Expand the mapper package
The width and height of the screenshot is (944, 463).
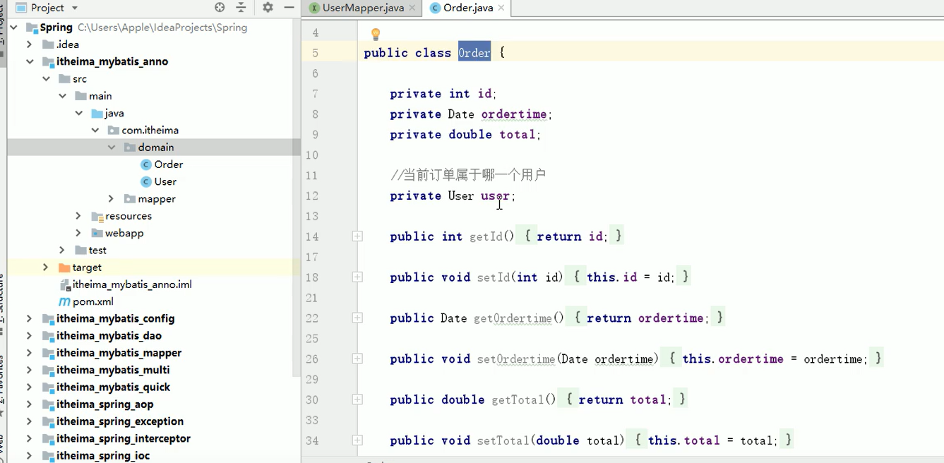coord(111,198)
